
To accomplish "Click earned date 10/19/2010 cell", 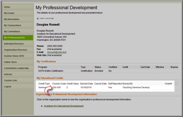I will pyautogui.click(x=86, y=88).
